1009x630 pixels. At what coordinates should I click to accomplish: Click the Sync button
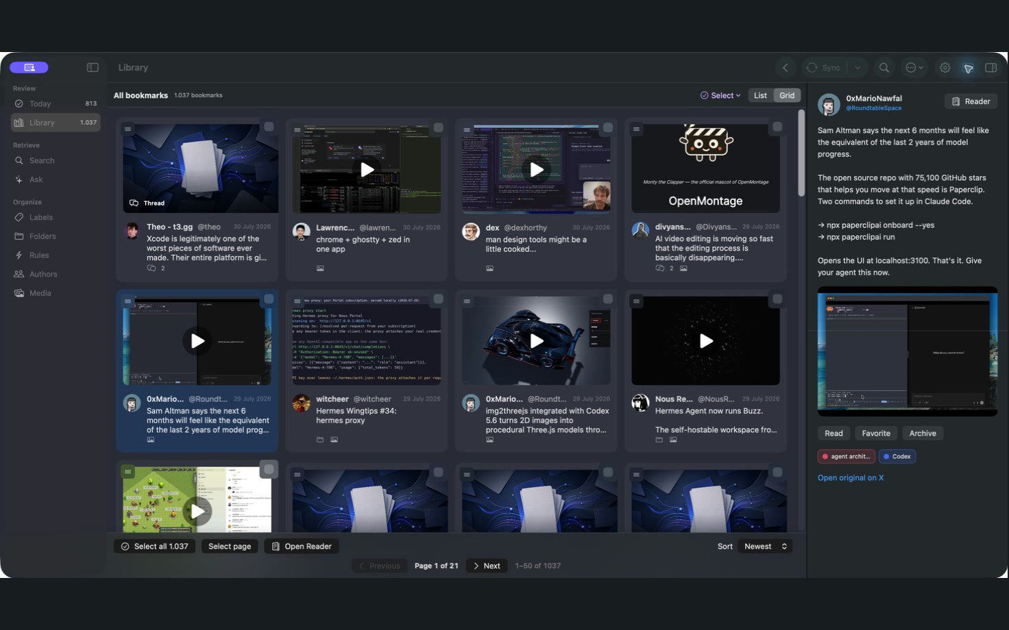tap(824, 68)
